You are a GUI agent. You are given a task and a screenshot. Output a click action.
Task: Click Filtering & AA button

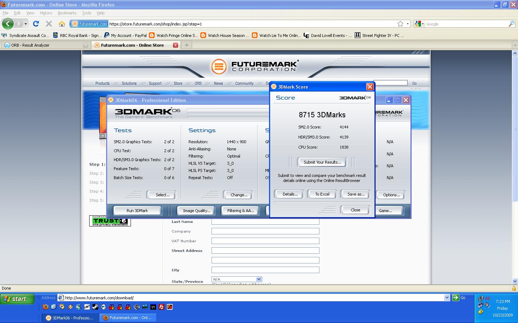[241, 211]
